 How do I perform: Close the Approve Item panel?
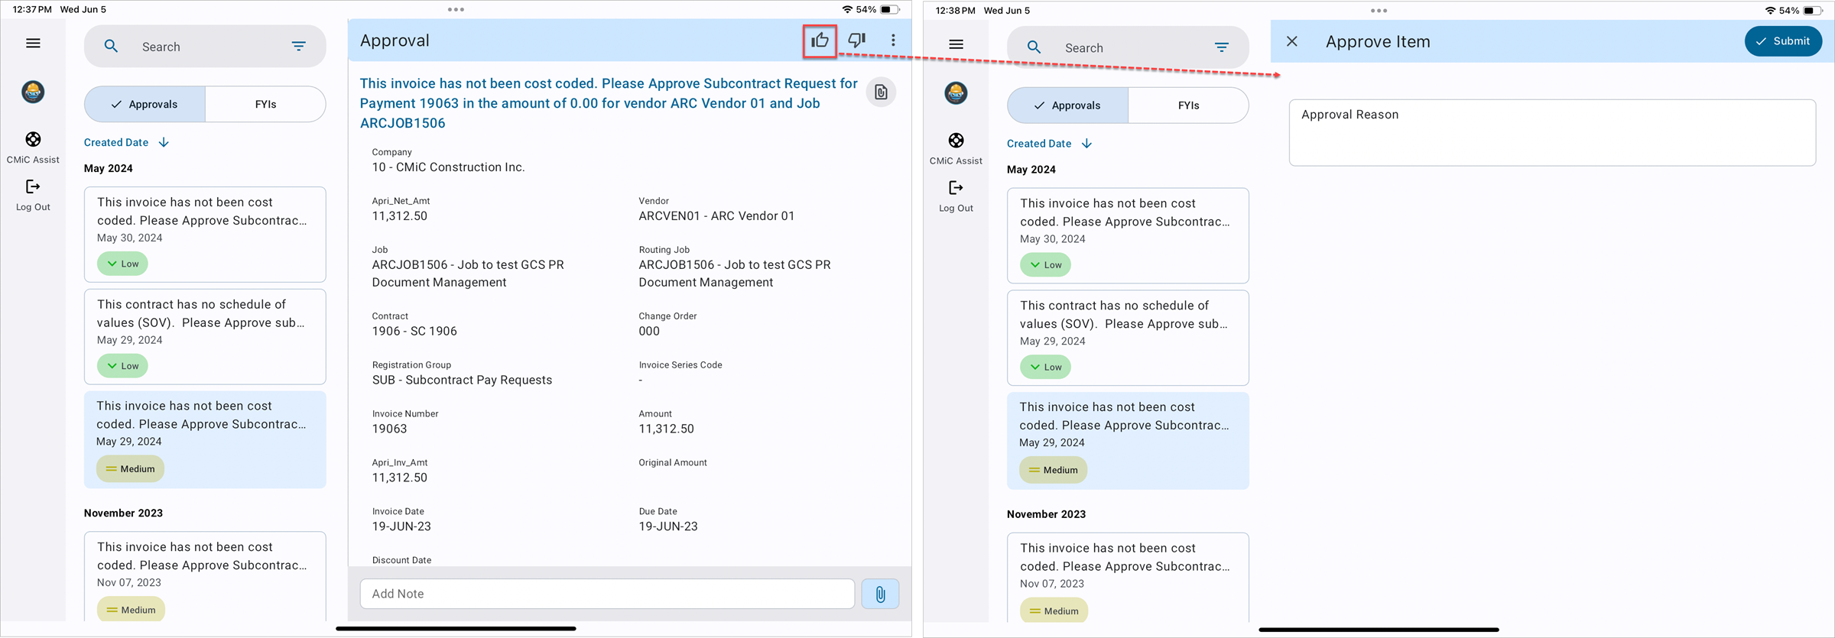point(1292,41)
